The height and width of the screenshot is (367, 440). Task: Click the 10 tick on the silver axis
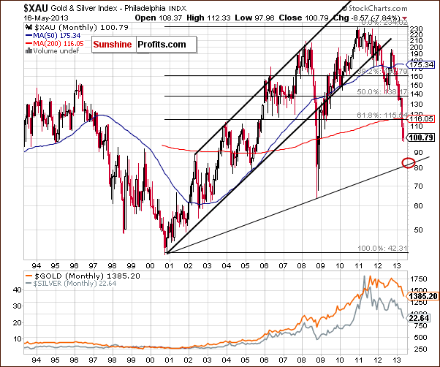pos(18,339)
